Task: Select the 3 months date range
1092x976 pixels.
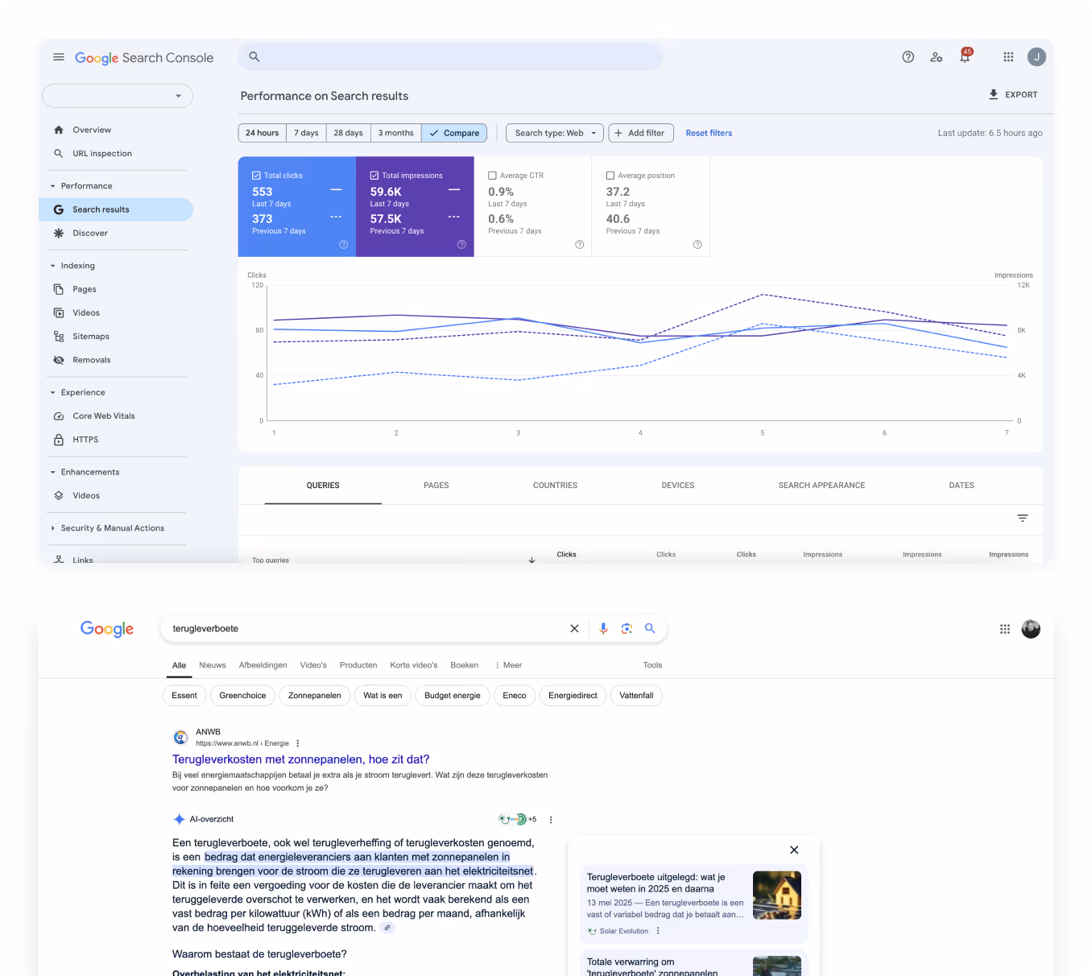Action: point(396,133)
